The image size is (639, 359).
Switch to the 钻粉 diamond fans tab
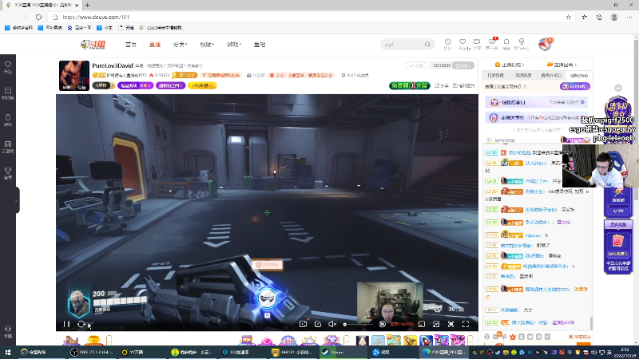[578, 76]
